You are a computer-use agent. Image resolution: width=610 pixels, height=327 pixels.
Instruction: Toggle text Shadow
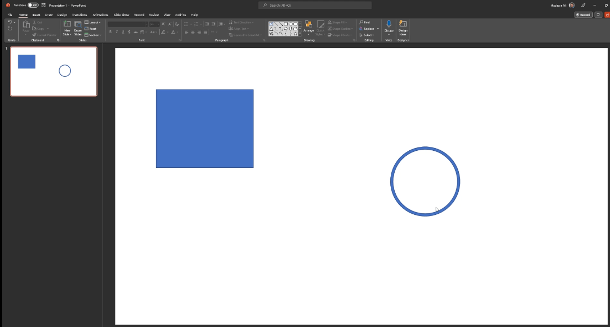pyautogui.click(x=129, y=32)
